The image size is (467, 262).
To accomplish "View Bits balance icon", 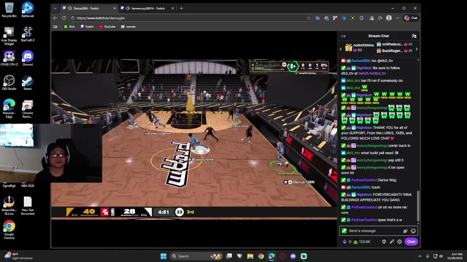I will pos(345,242).
